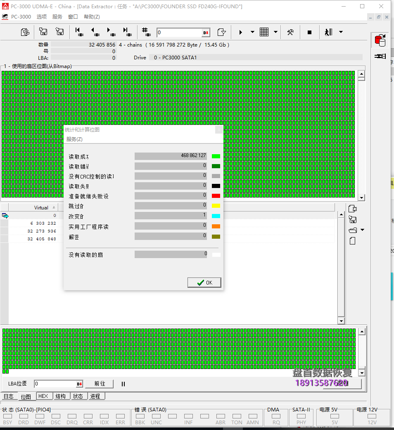Image resolution: width=394 pixels, height=430 pixels.
Task: Open the 服务(Z) menu in the dialog
Action: pyautogui.click(x=75, y=139)
